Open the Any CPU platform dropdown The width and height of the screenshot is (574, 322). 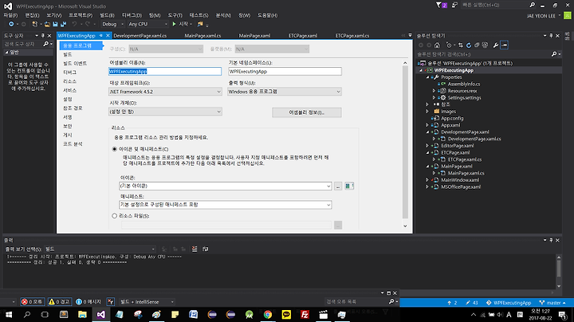pyautogui.click(x=147, y=24)
